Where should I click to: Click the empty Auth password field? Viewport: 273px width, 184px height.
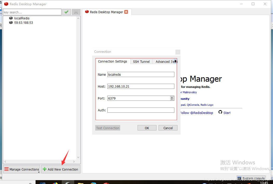tap(141, 110)
